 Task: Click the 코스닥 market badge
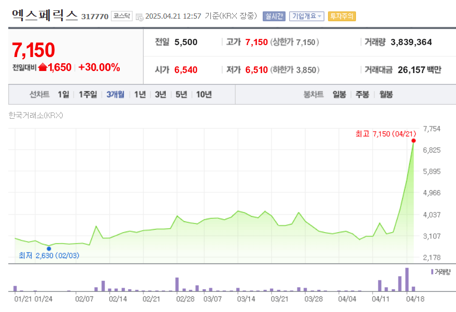[122, 16]
